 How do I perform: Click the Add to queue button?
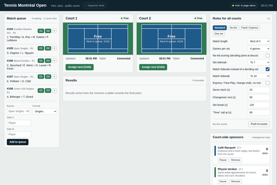(18, 142)
